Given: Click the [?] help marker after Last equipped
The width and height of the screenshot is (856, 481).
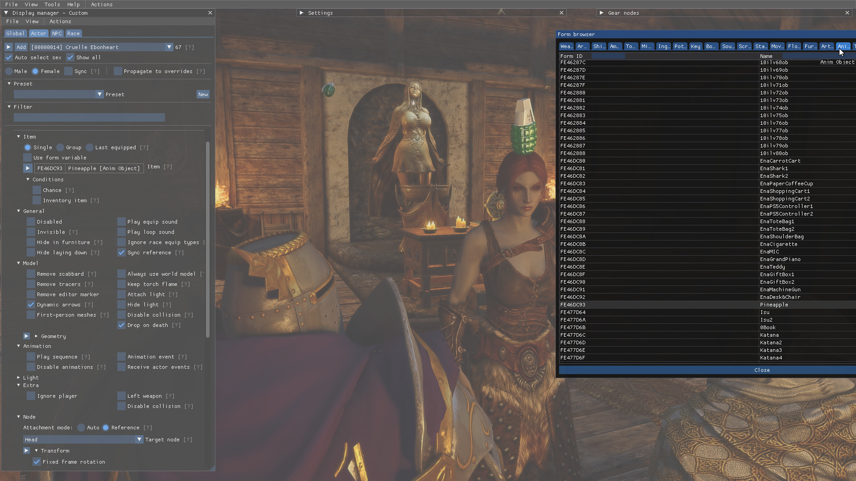Looking at the screenshot, I should (x=144, y=147).
